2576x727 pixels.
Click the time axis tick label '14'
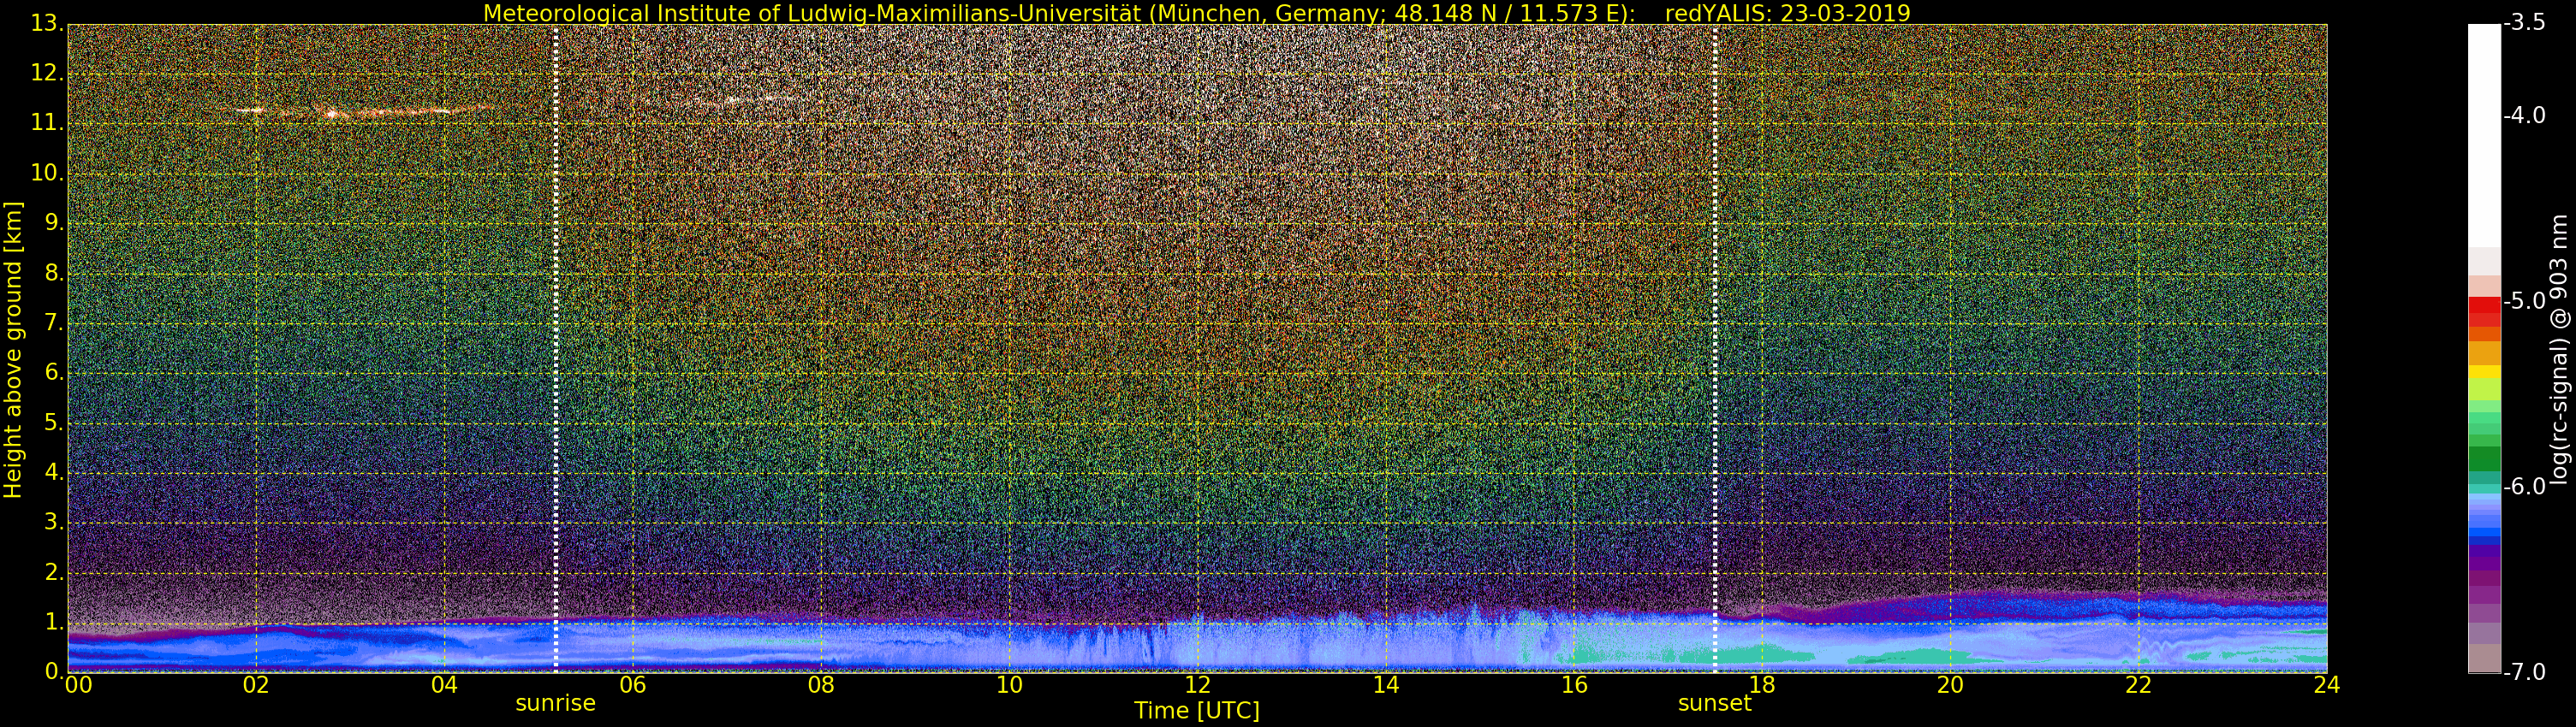pos(1385,685)
